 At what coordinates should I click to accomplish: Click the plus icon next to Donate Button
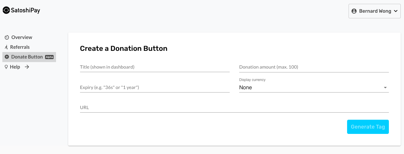tap(7, 57)
